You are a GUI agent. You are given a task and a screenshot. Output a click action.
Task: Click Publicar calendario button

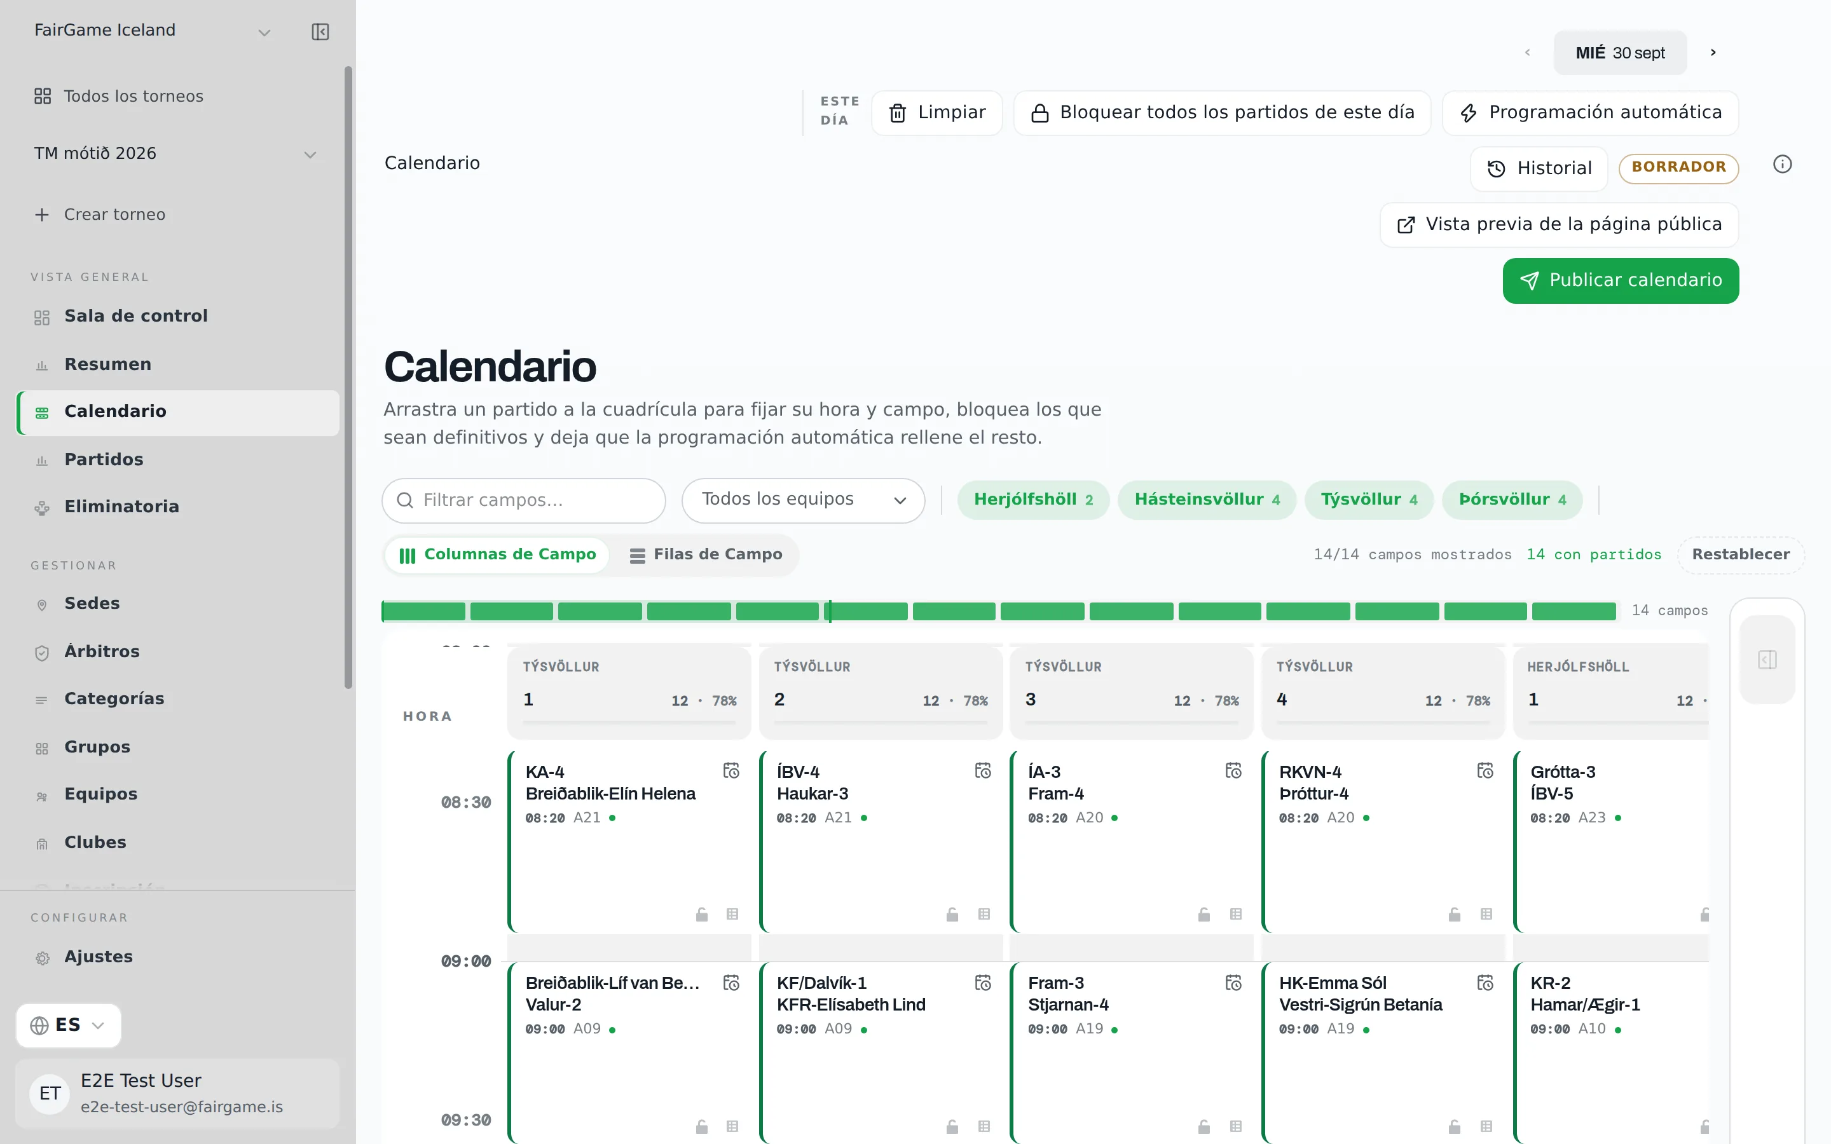pyautogui.click(x=1620, y=281)
